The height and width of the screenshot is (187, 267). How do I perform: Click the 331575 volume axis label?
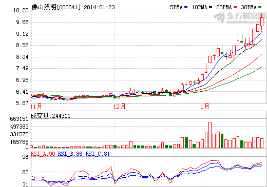tap(19, 134)
